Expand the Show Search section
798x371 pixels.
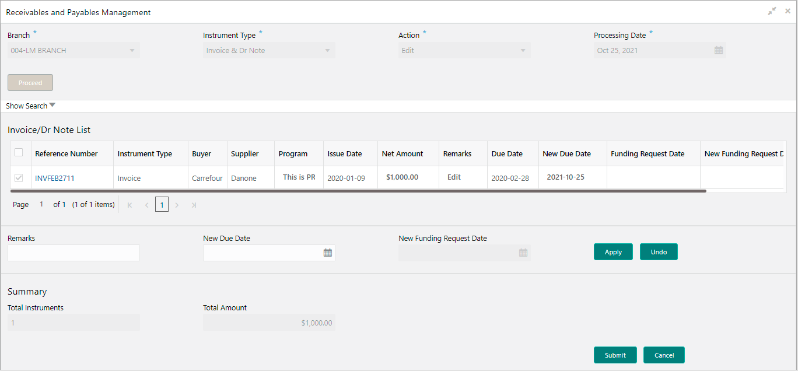(30, 106)
